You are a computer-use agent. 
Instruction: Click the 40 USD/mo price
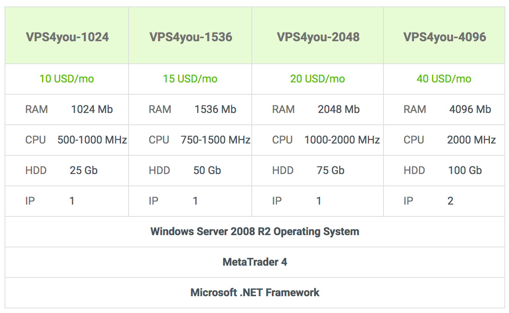[444, 79]
